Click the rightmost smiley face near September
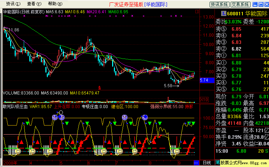This screenshot has height=167, width=269. tap(177, 151)
